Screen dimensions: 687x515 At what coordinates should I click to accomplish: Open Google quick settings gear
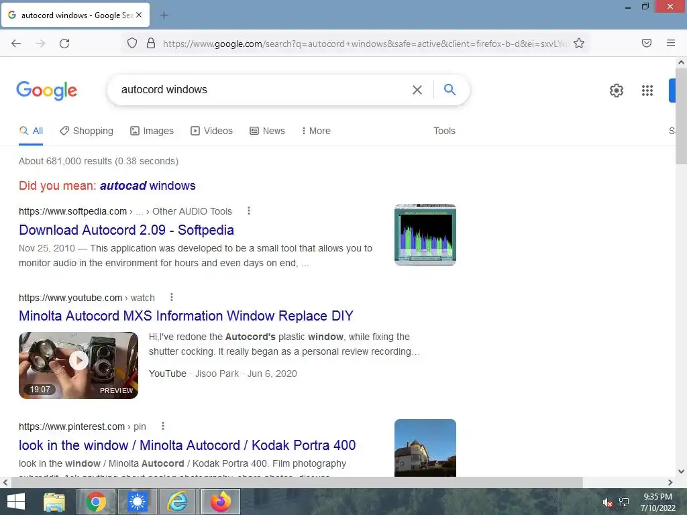[617, 91]
